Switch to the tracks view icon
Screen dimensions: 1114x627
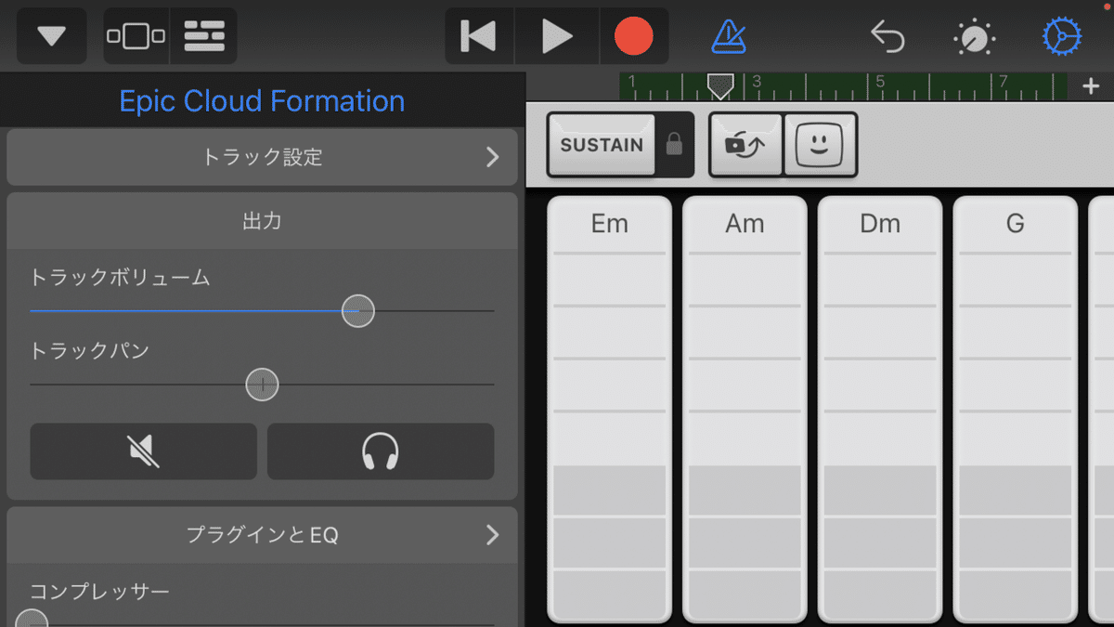coord(204,36)
